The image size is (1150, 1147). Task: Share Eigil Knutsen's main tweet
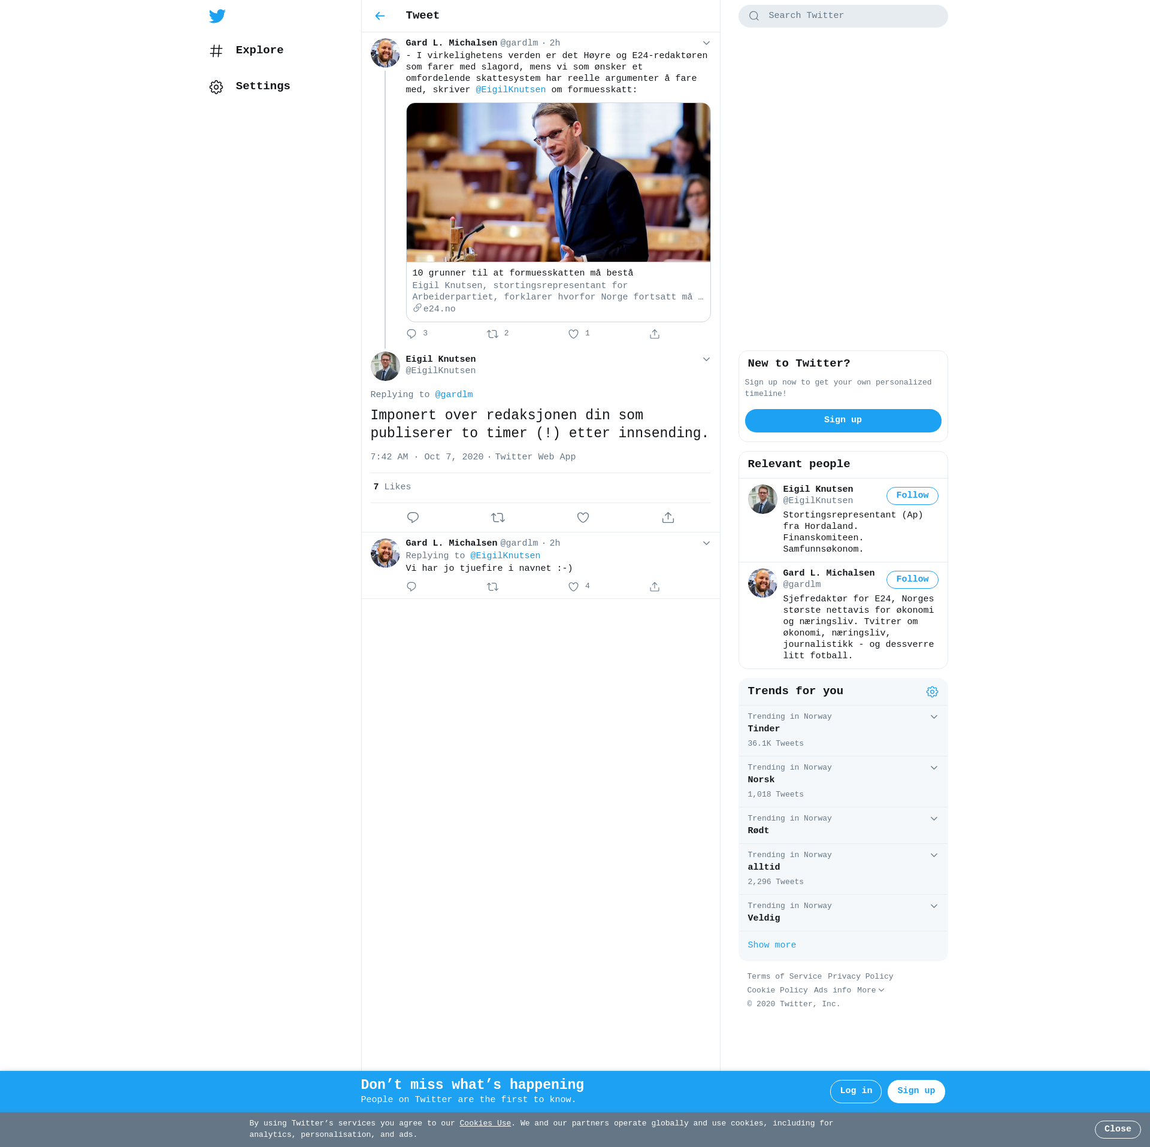(668, 517)
